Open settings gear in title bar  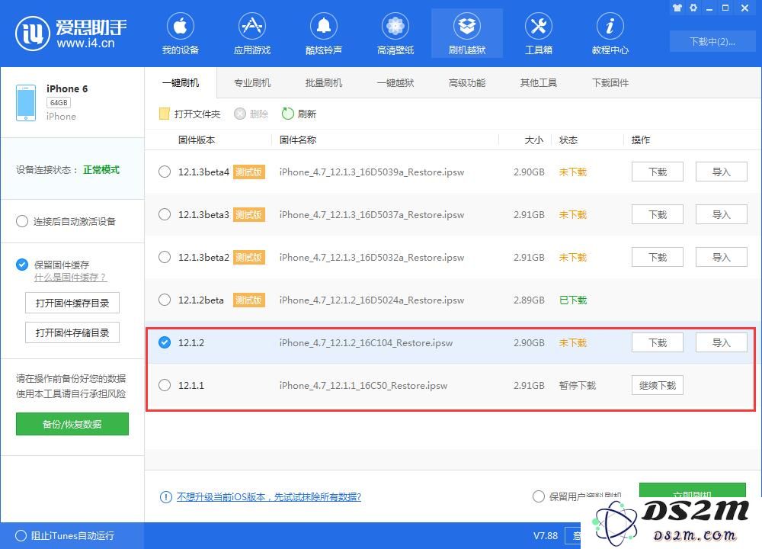pyautogui.click(x=693, y=8)
